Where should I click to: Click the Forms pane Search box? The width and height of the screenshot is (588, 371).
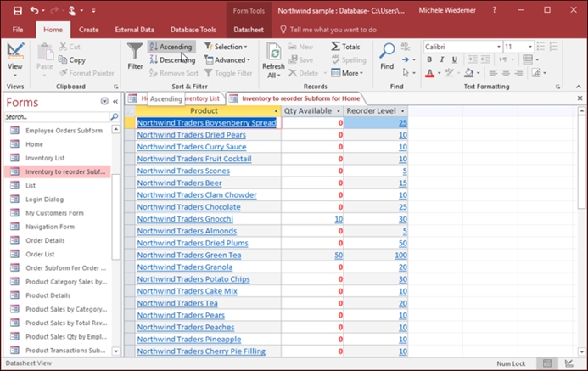point(57,116)
